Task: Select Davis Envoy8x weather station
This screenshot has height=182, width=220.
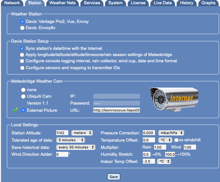Action: pyautogui.click(x=22, y=28)
